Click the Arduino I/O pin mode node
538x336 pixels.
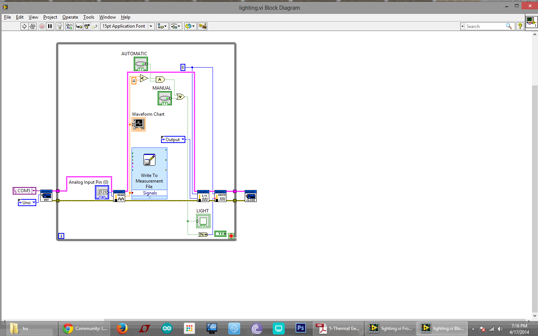[203, 196]
